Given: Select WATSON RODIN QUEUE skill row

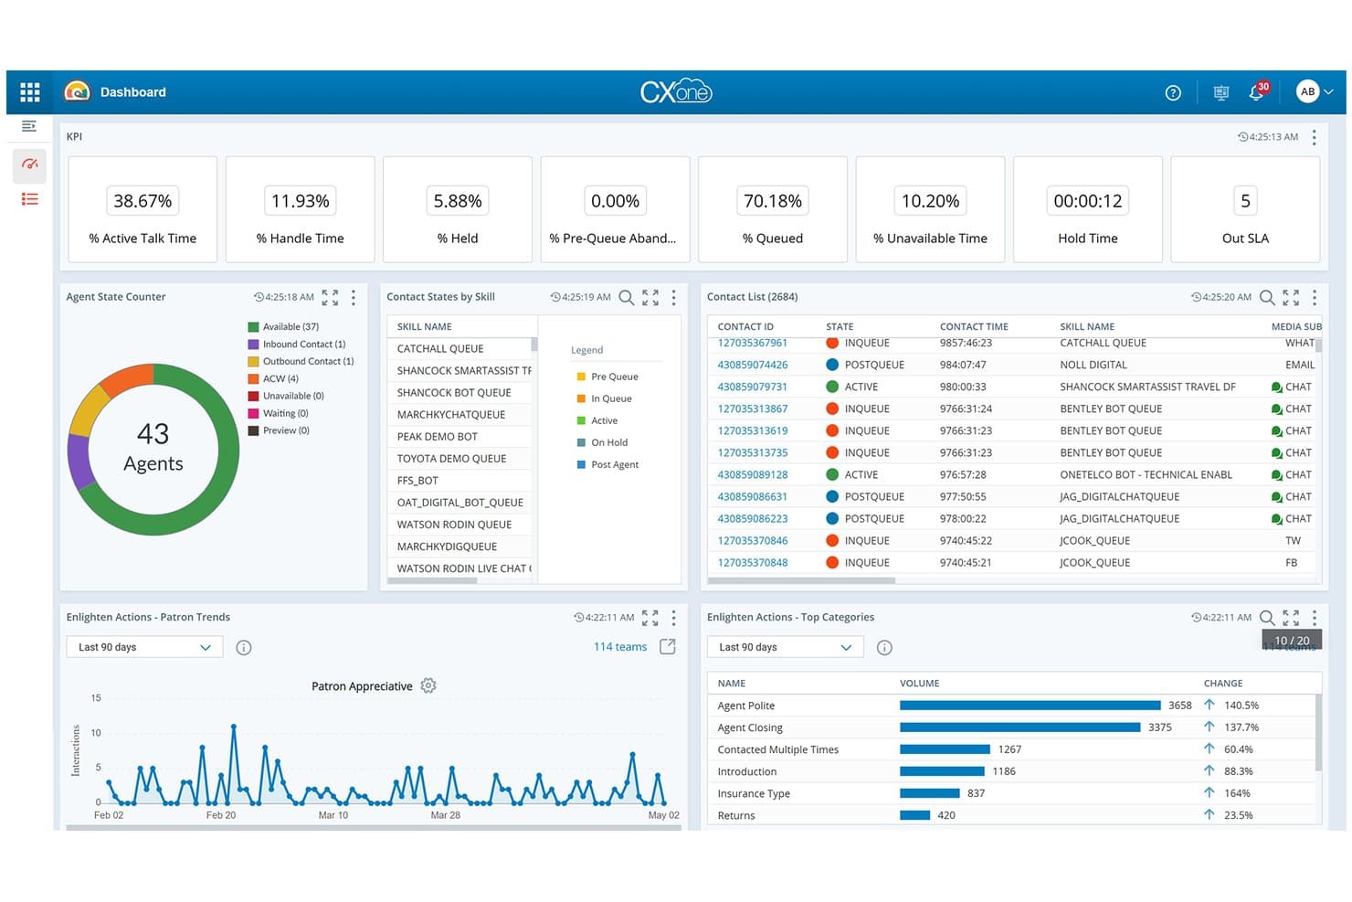Looking at the screenshot, I should pos(459,524).
